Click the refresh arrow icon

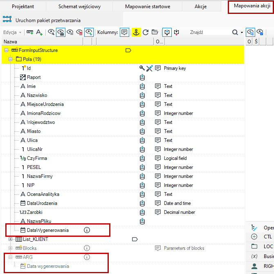tap(146, 32)
